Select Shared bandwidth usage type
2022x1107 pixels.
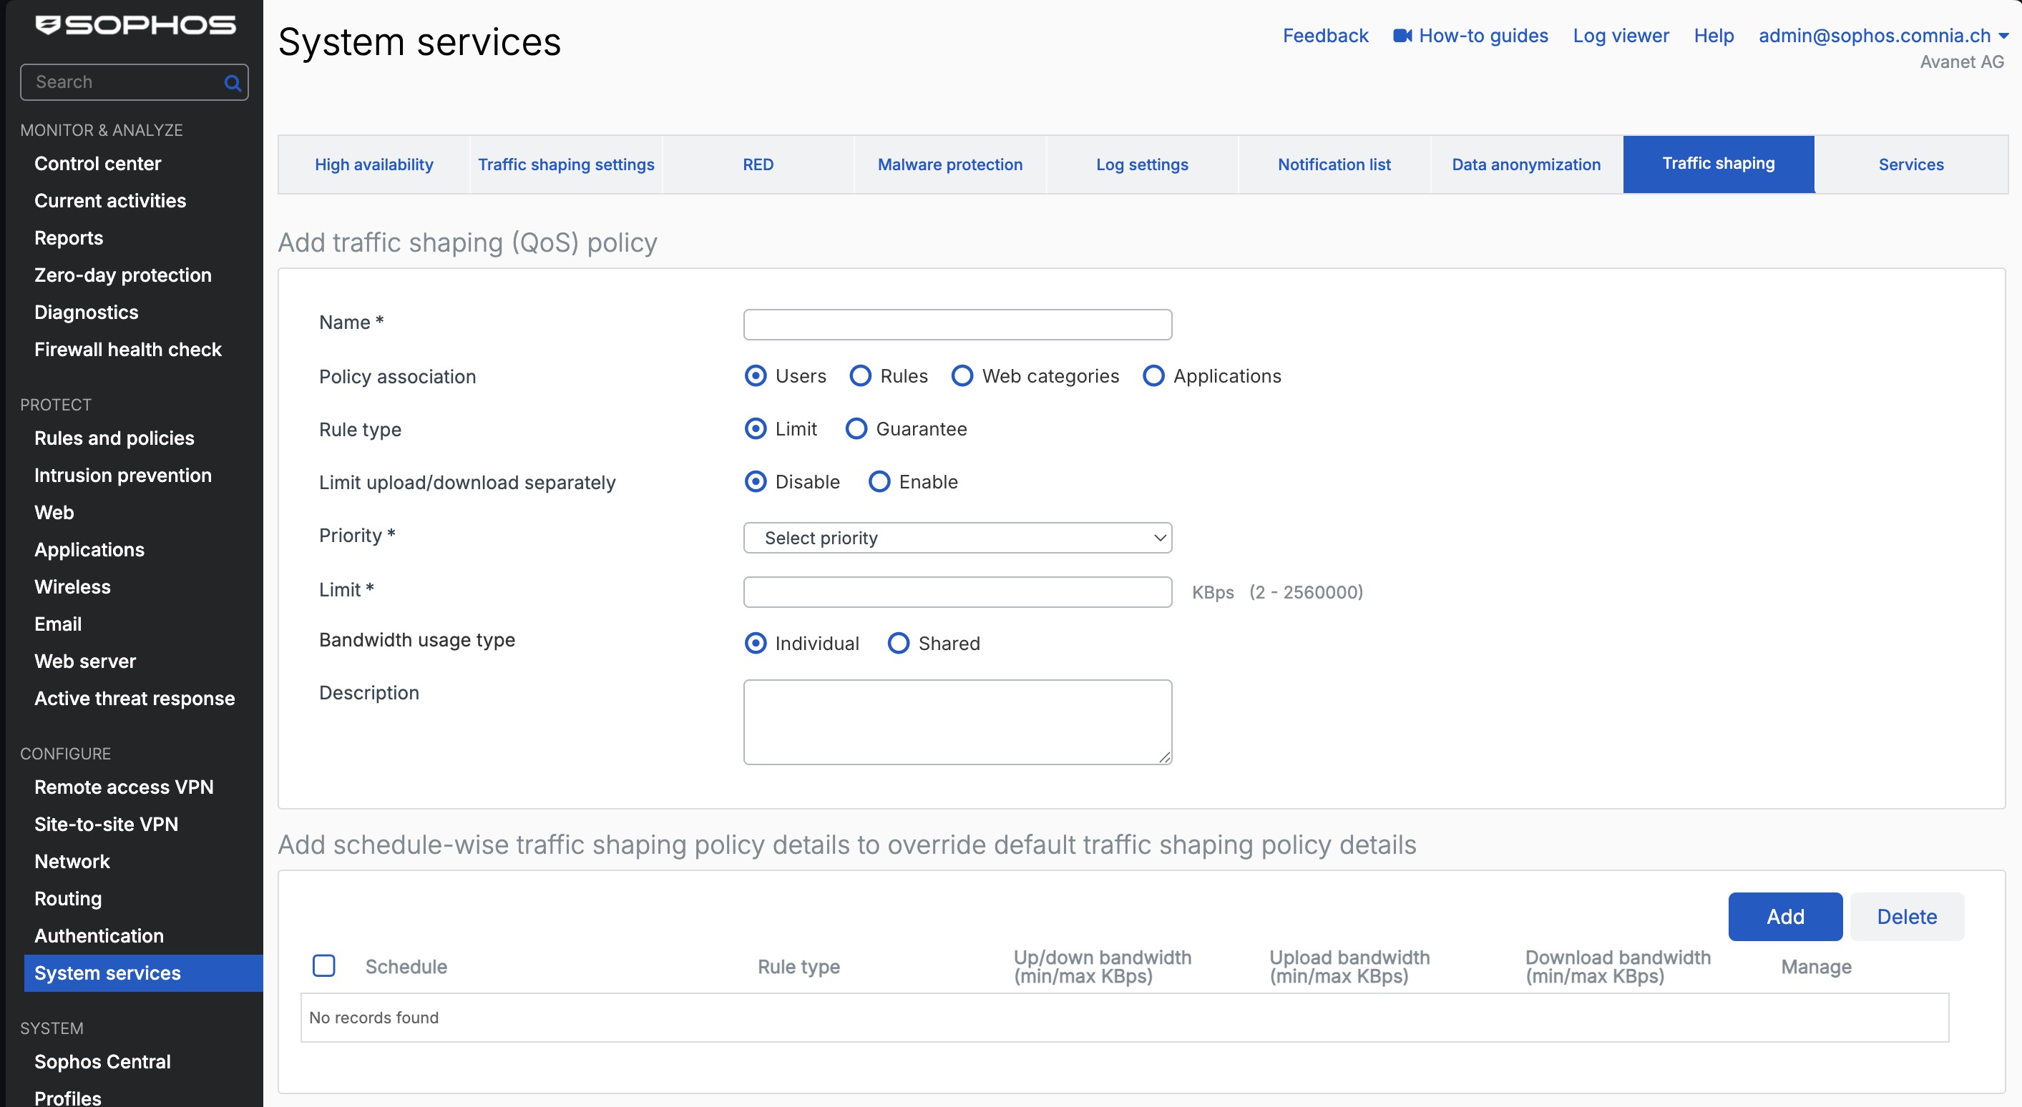point(898,644)
